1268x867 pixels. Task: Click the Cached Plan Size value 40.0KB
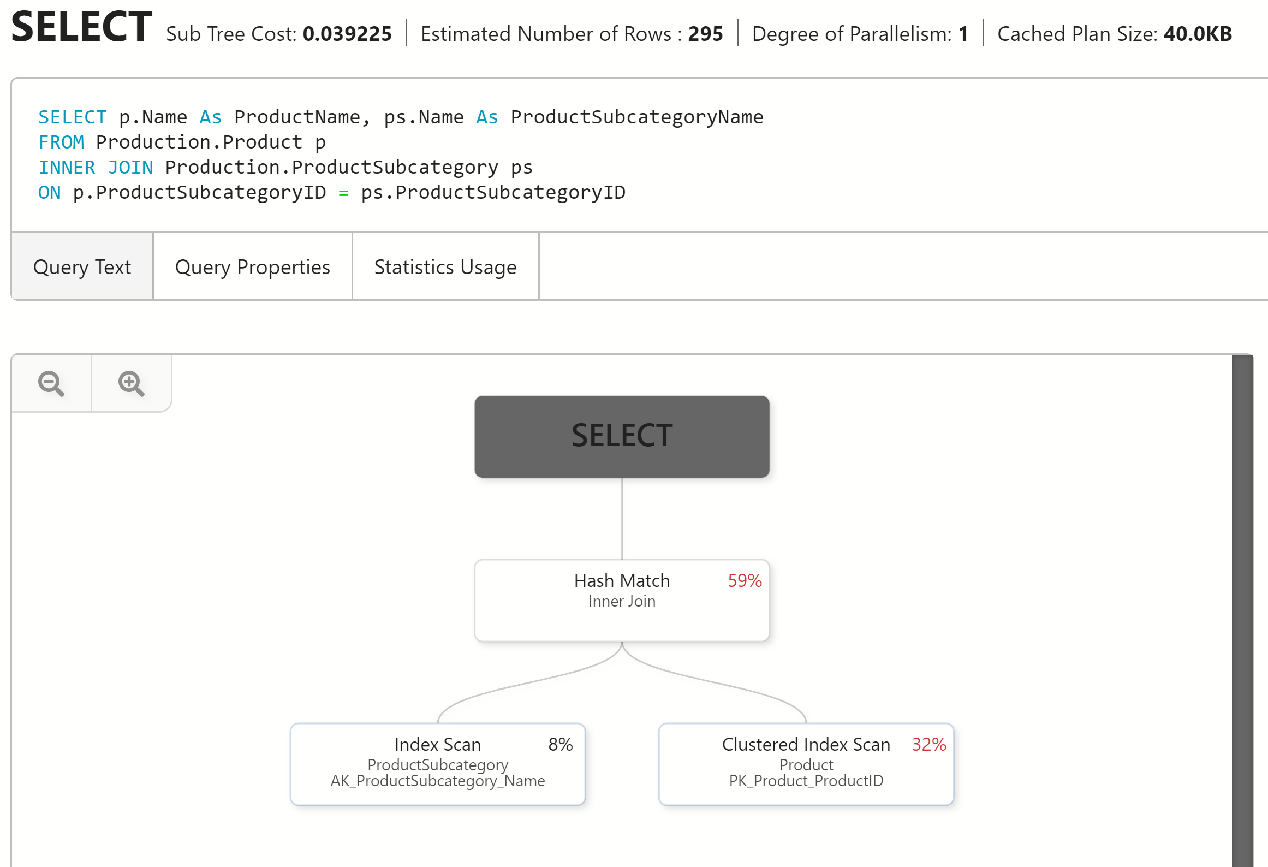1198,34
